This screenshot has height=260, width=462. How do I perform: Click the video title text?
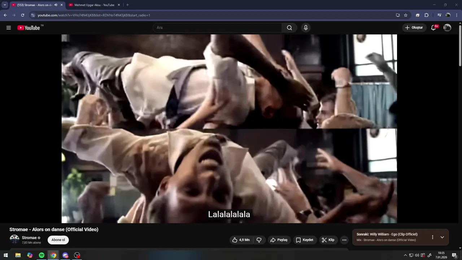[x=54, y=229]
